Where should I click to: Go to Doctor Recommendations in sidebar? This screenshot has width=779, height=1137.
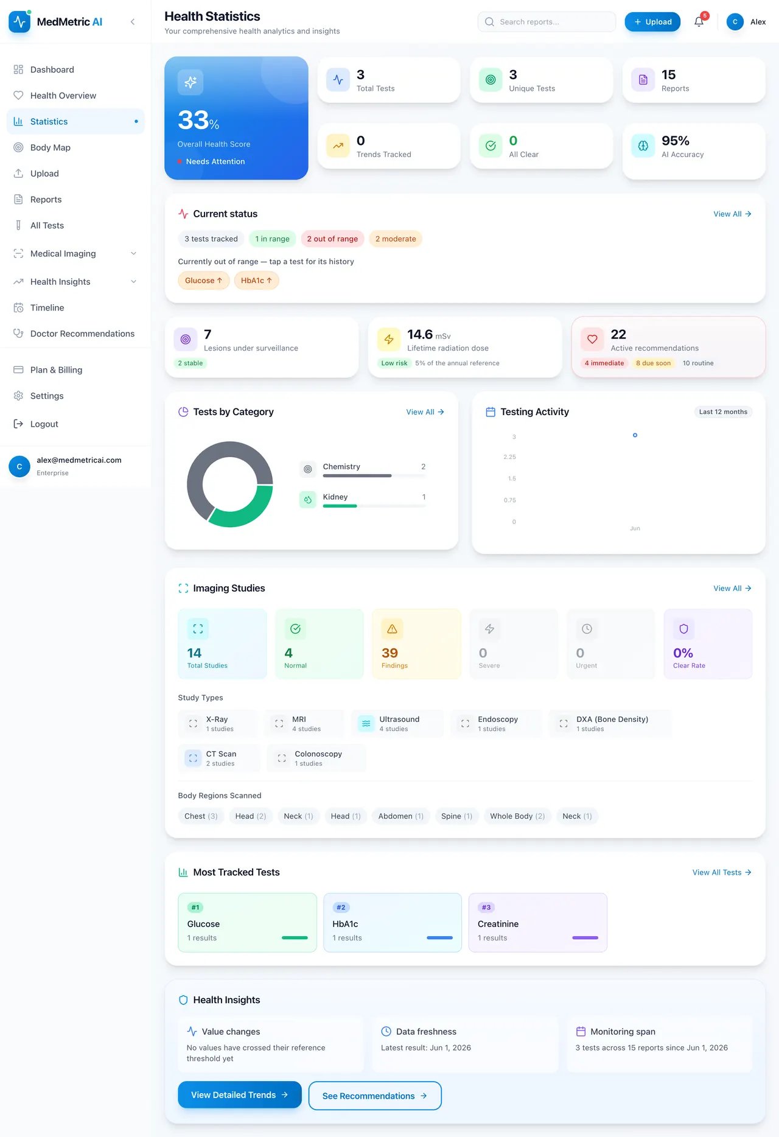pyautogui.click(x=75, y=334)
